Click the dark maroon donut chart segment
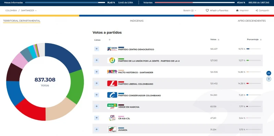 point(14,72)
